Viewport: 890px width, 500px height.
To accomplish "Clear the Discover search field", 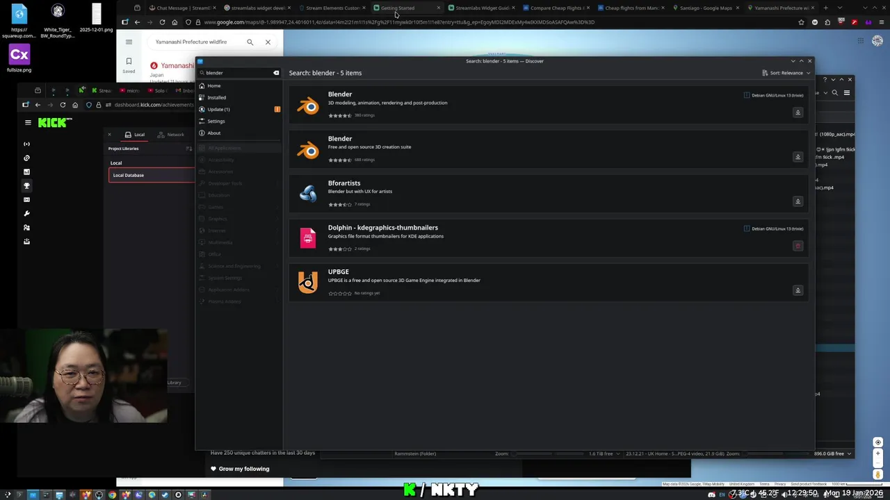I will coord(276,73).
